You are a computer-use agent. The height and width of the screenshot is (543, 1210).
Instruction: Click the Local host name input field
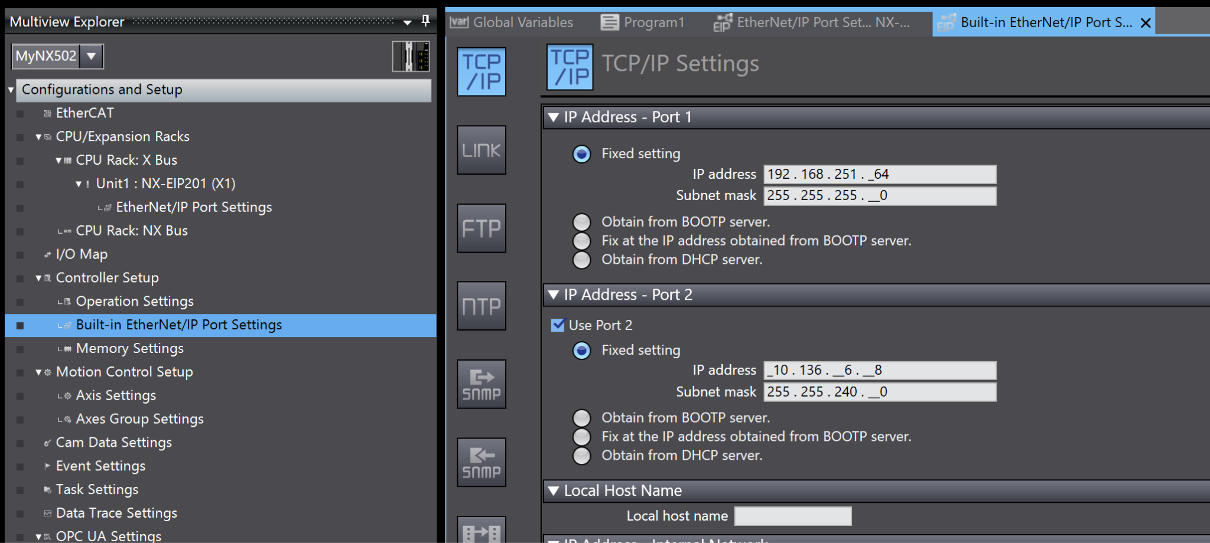coord(793,516)
